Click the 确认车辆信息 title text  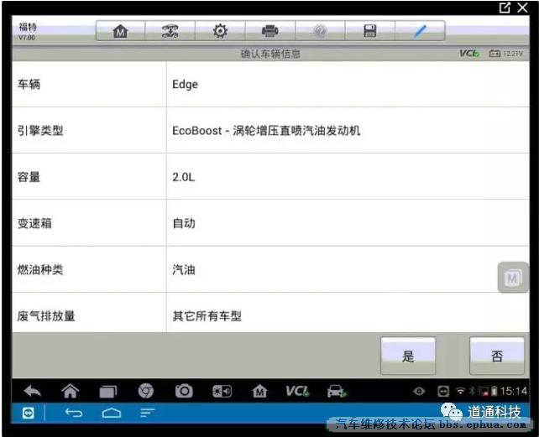[x=270, y=54]
